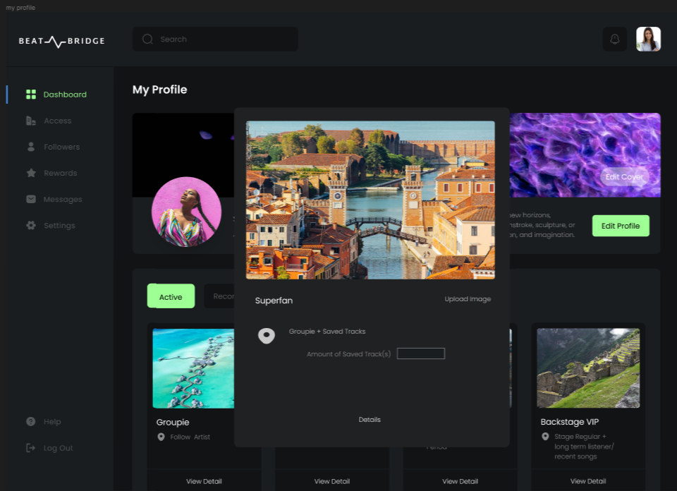
Task: Click the Rewards star icon
Action: click(x=30, y=173)
